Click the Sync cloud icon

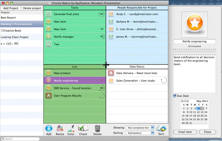(161, 129)
